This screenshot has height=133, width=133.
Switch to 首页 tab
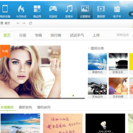point(7,35)
